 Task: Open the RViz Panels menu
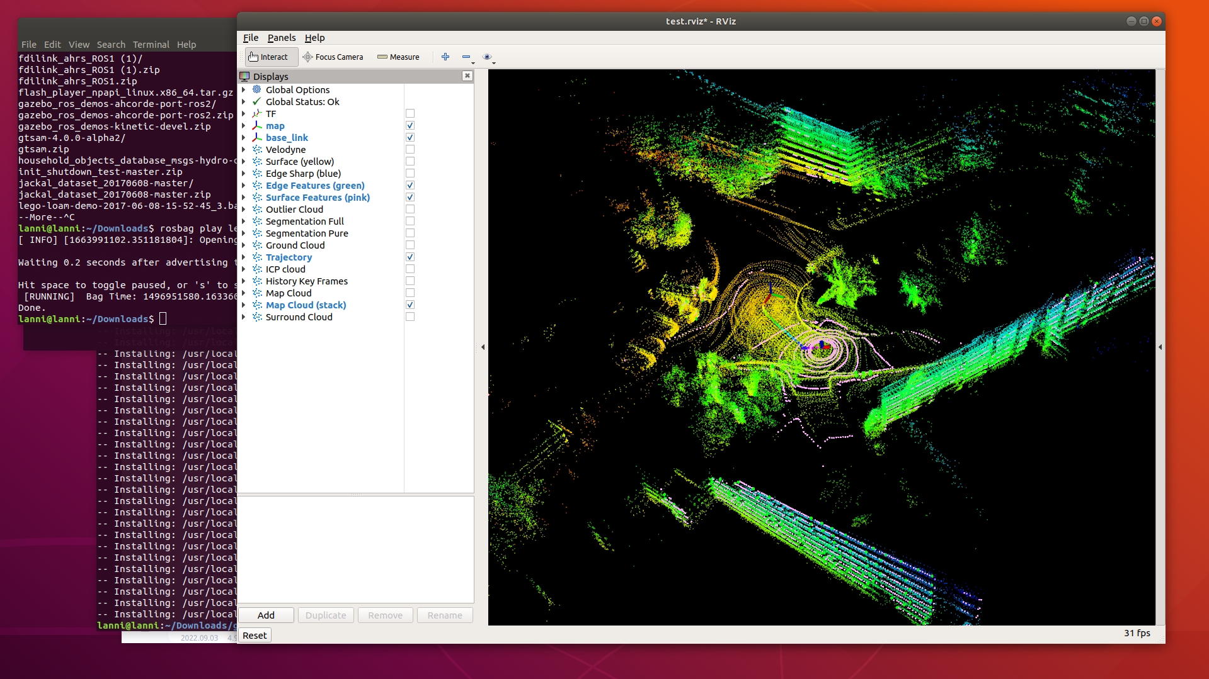pos(281,38)
